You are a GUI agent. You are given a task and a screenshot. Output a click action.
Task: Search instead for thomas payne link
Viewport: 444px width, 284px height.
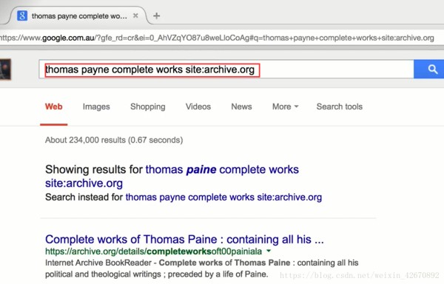point(223,197)
